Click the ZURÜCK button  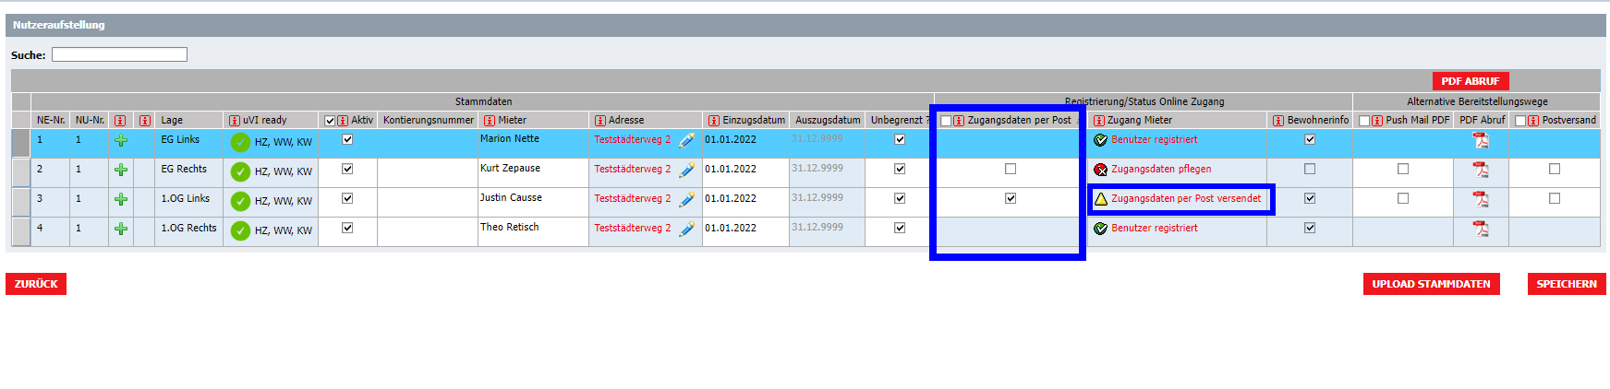click(36, 284)
